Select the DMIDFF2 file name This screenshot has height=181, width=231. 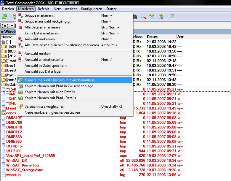click(x=14, y=132)
